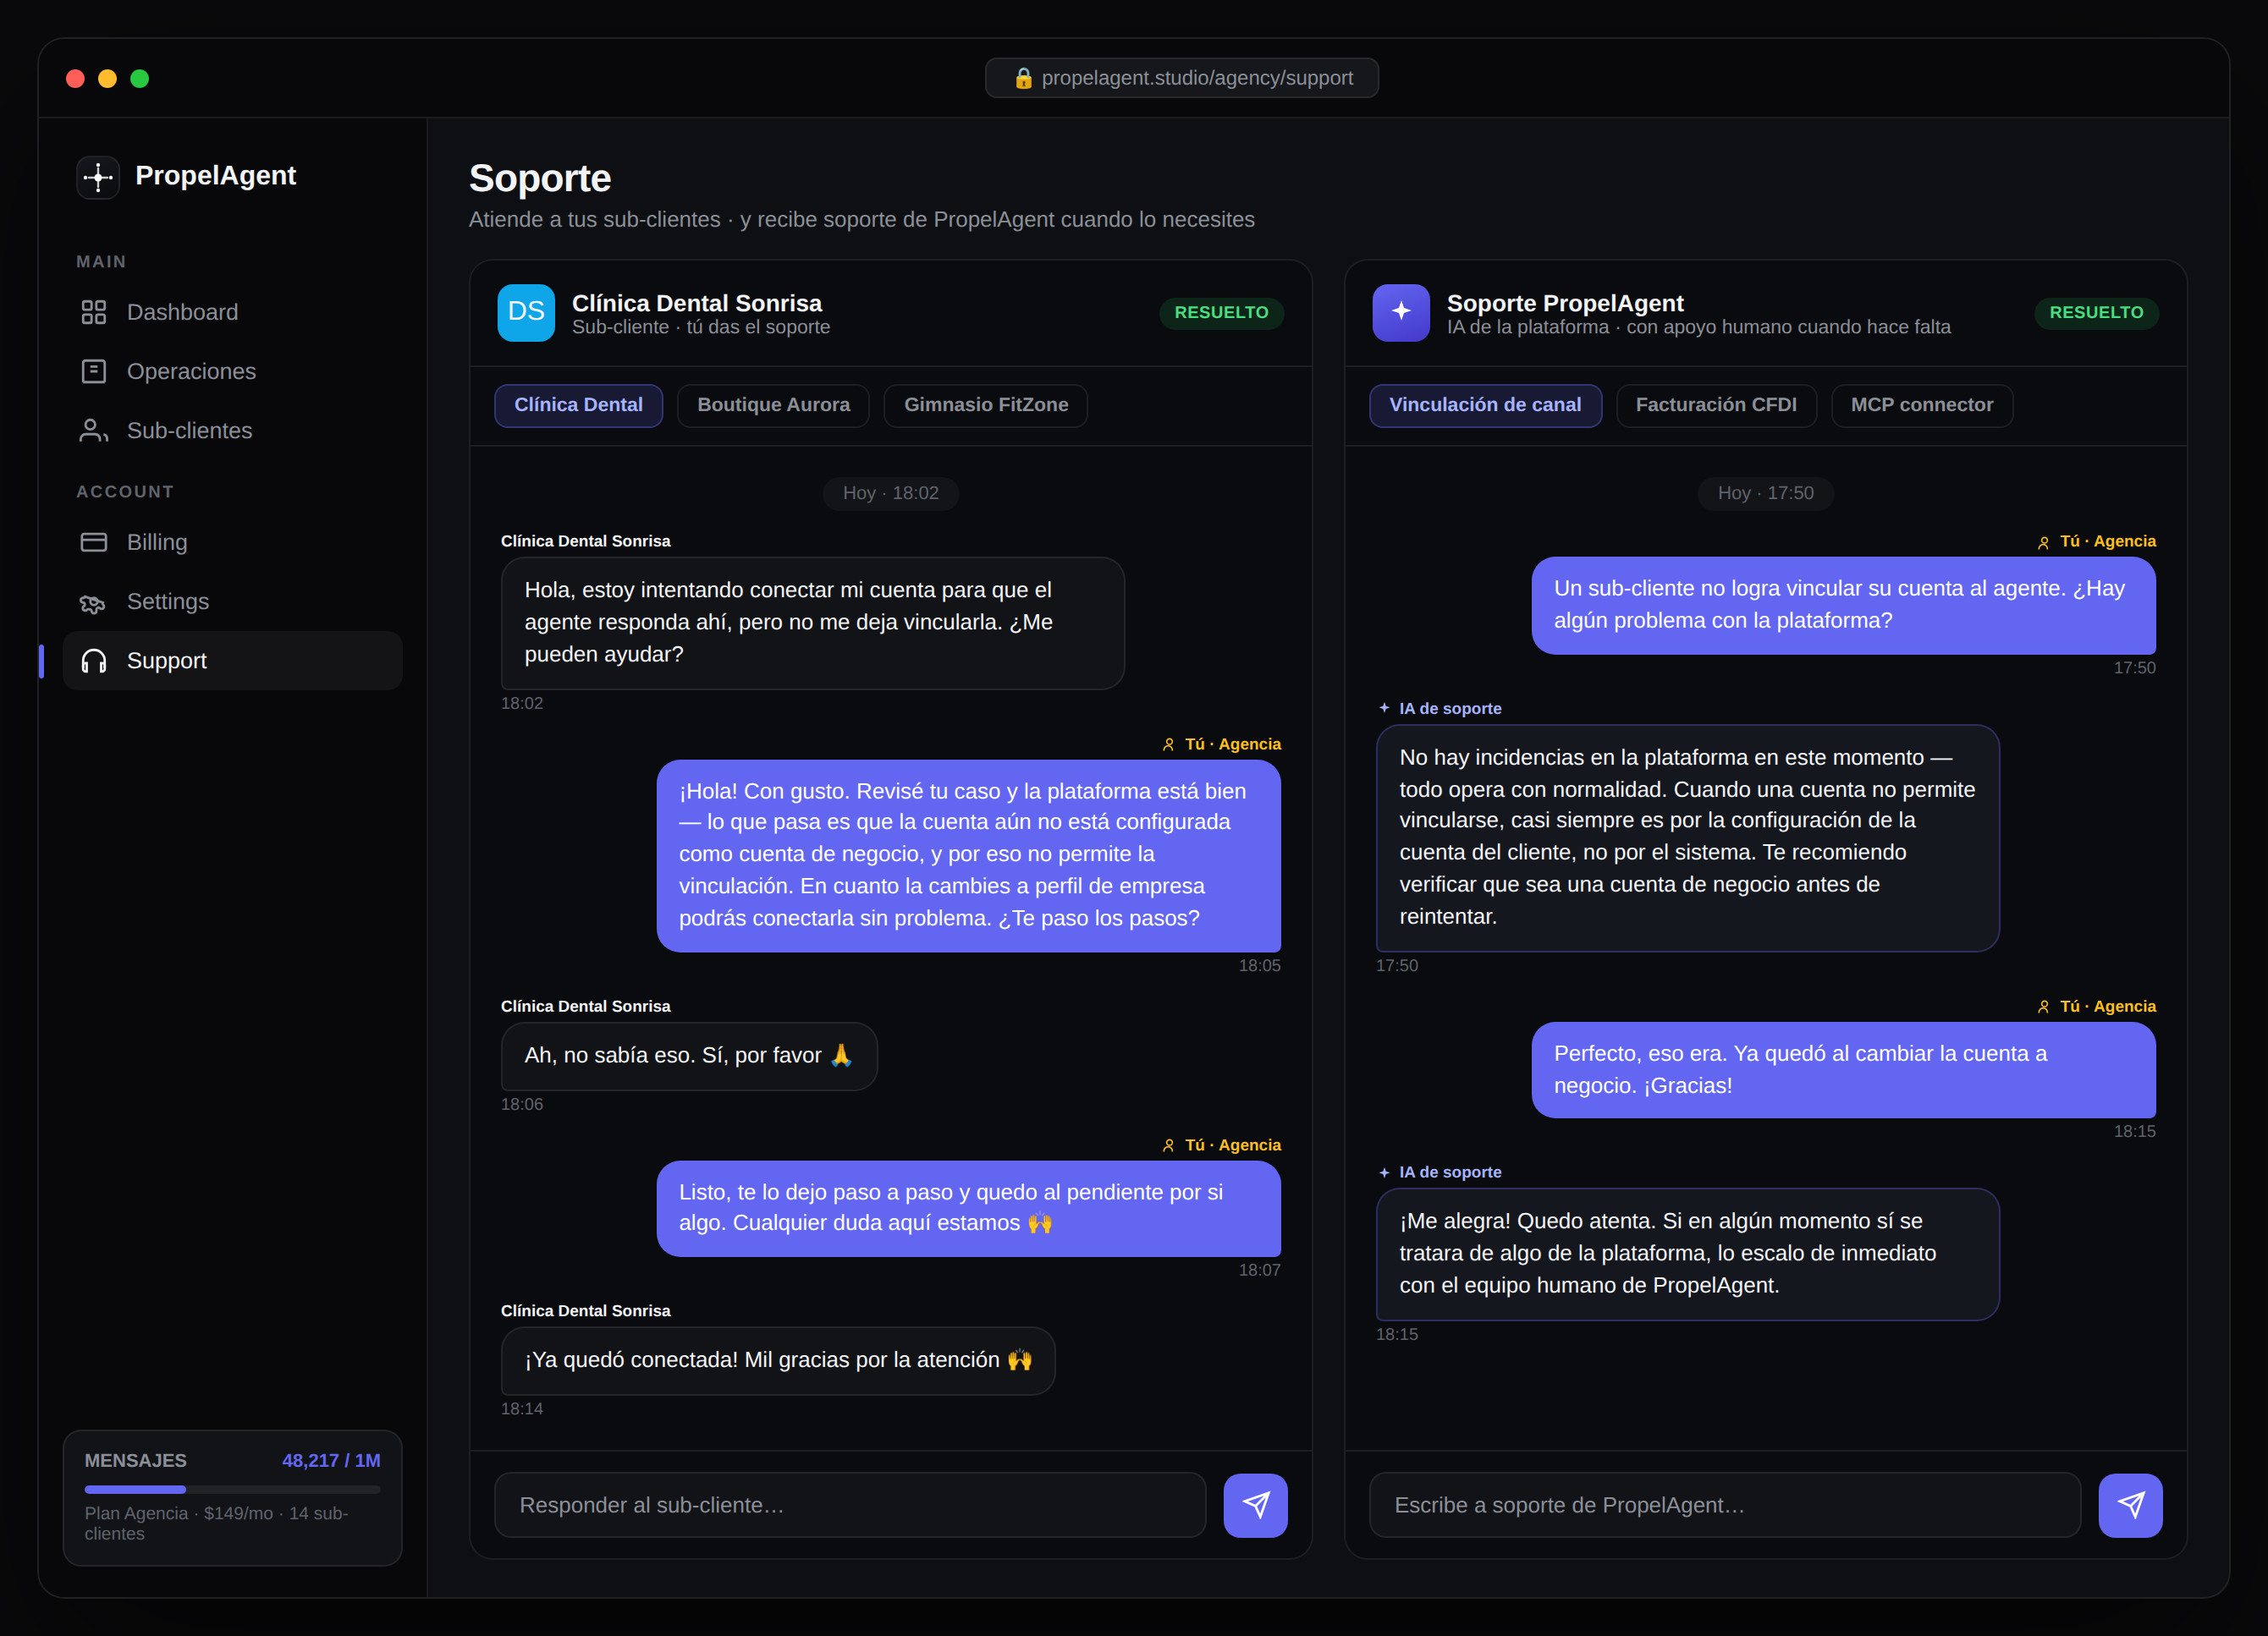
Task: Click the 'Hoy · 18:02' date chip
Action: click(x=890, y=492)
